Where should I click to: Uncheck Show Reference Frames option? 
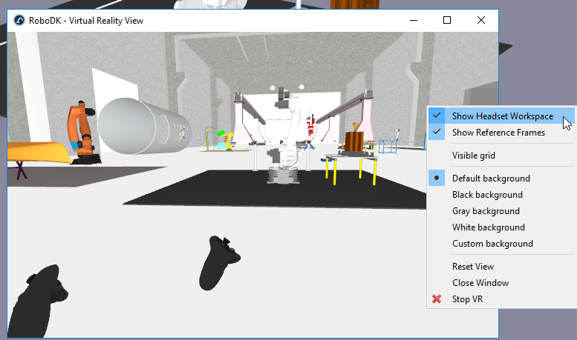pyautogui.click(x=498, y=133)
